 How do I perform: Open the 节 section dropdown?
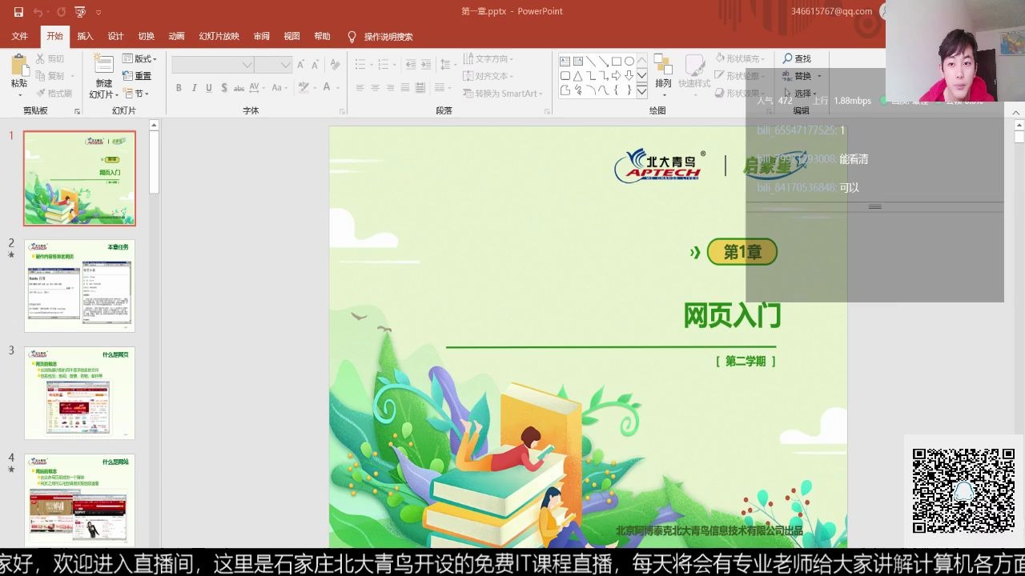(x=135, y=94)
